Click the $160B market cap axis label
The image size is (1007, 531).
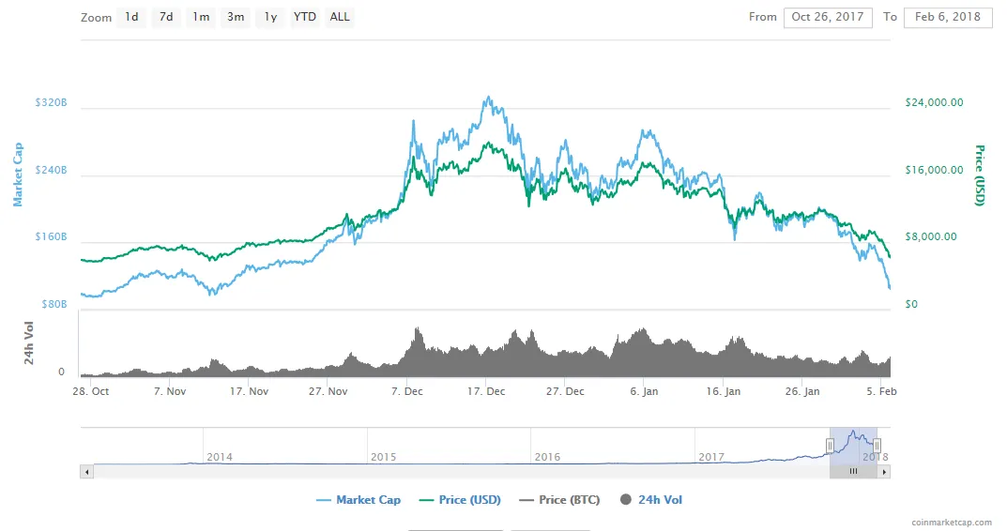tap(51, 237)
